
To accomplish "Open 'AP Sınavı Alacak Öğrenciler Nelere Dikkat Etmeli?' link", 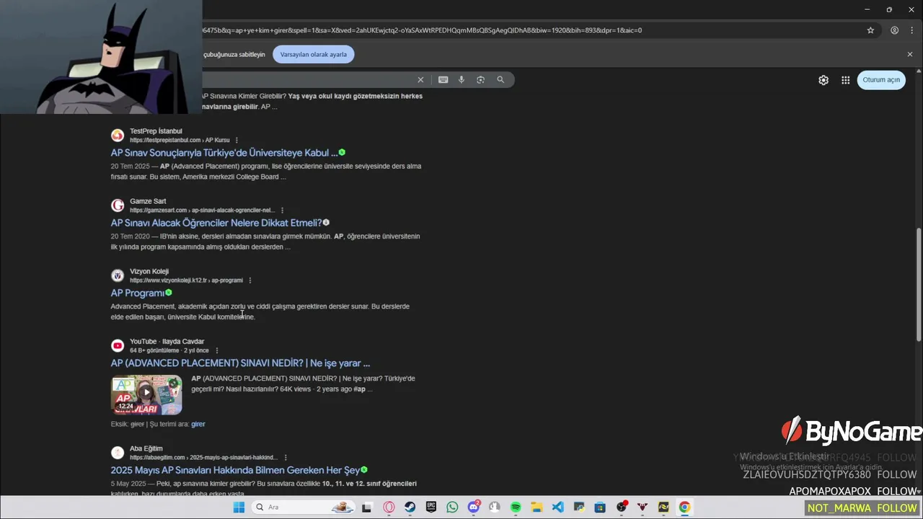I will (x=216, y=223).
